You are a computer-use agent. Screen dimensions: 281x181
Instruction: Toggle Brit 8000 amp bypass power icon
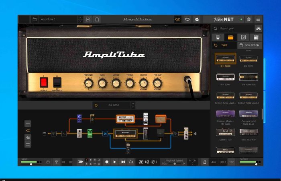[x=96, y=105]
